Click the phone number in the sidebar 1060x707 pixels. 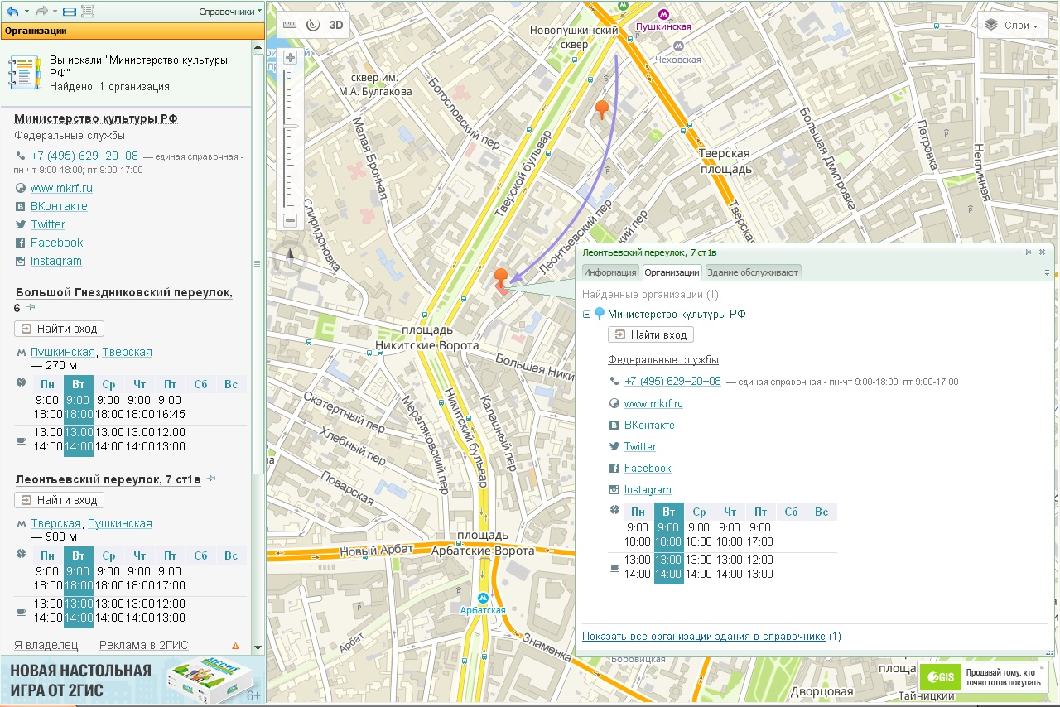tap(84, 156)
